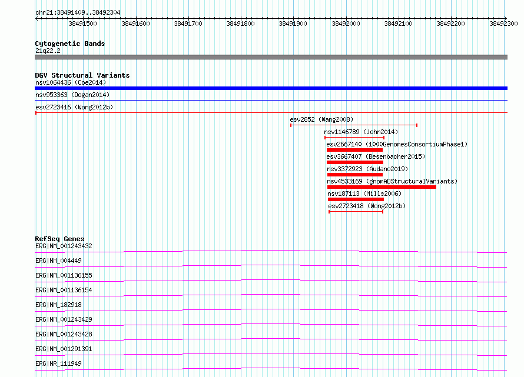Select the thick blue nsv1064436 variant bar
Image resolution: width=524 pixels, height=377 pixels.
pos(271,88)
